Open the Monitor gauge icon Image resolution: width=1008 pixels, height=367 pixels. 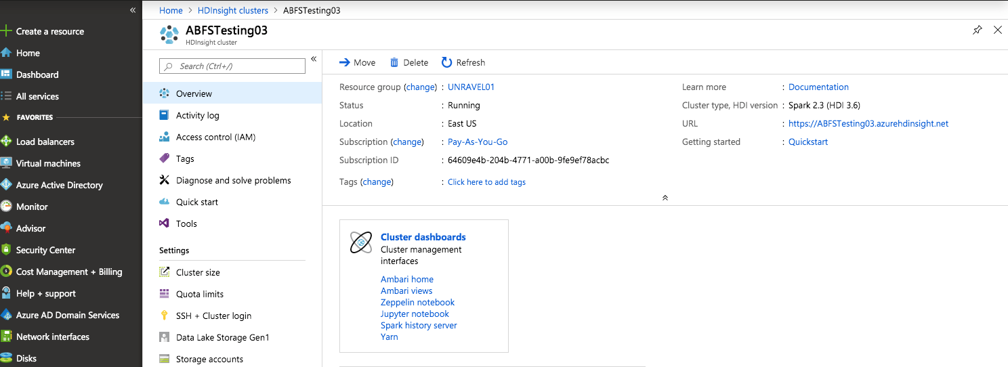(x=6, y=207)
